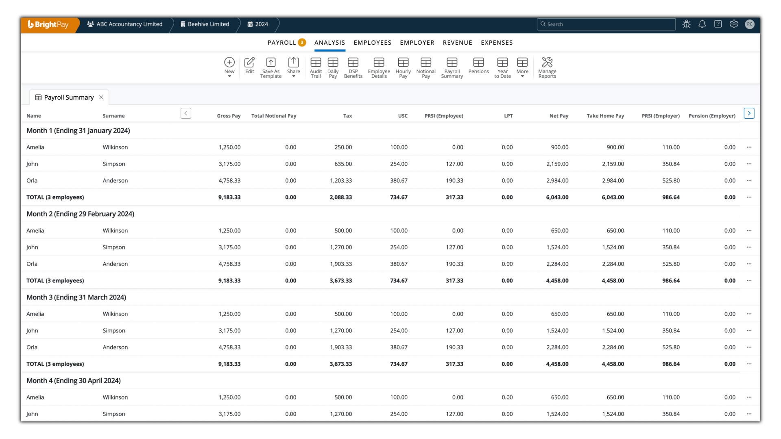The width and height of the screenshot is (781, 439).
Task: Click the Gross Pay column header
Action: tap(229, 116)
